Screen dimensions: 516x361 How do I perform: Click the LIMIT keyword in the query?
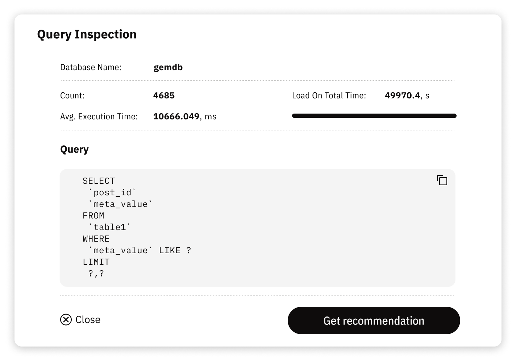[x=96, y=262]
